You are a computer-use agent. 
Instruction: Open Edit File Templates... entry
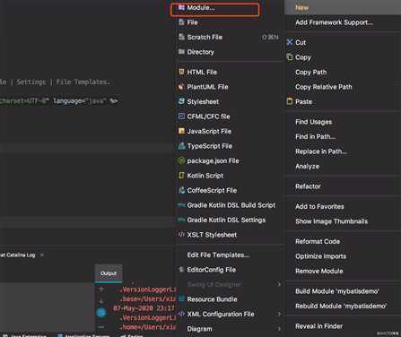pos(218,255)
